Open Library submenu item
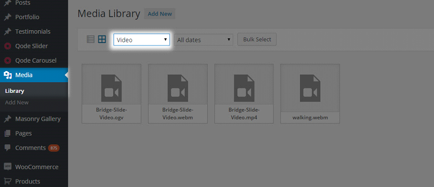 coord(15,91)
